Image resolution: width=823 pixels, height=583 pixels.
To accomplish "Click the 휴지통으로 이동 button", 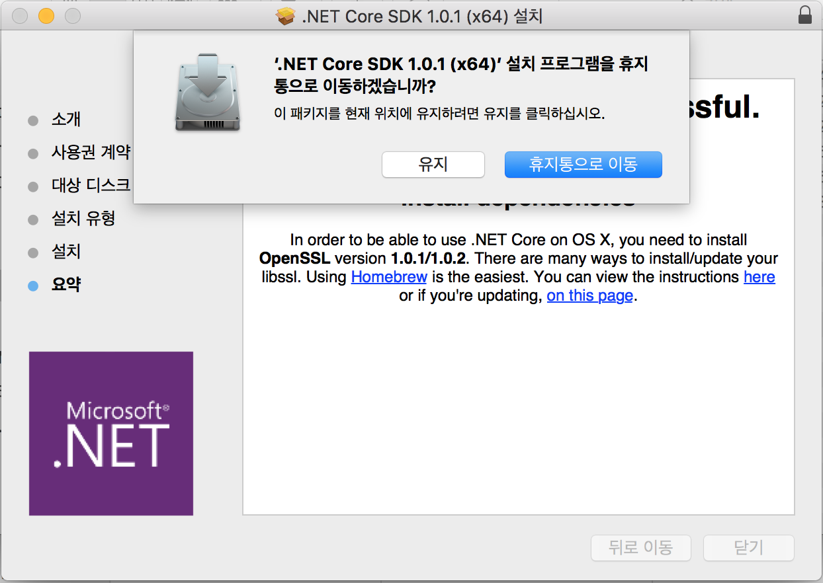I will coord(583,165).
